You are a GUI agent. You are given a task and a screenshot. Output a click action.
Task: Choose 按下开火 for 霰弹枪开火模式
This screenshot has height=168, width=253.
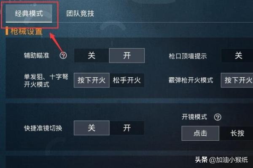(237, 80)
